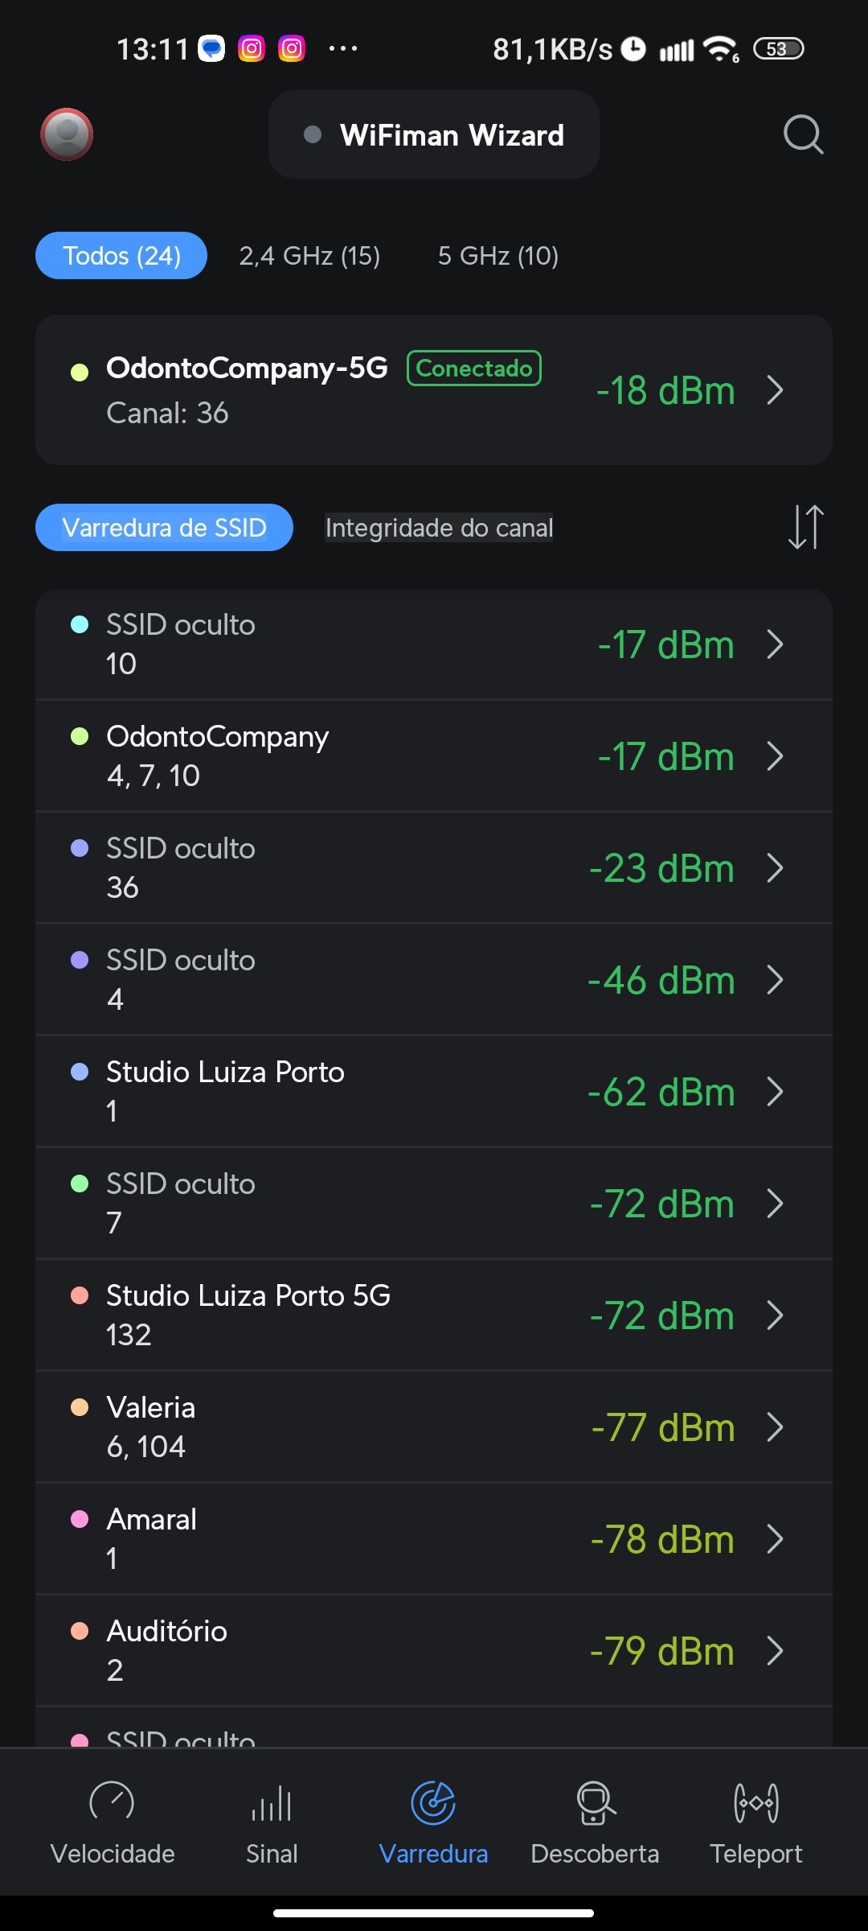The width and height of the screenshot is (868, 1931).
Task: Tap the profile avatar icon
Action: click(67, 134)
